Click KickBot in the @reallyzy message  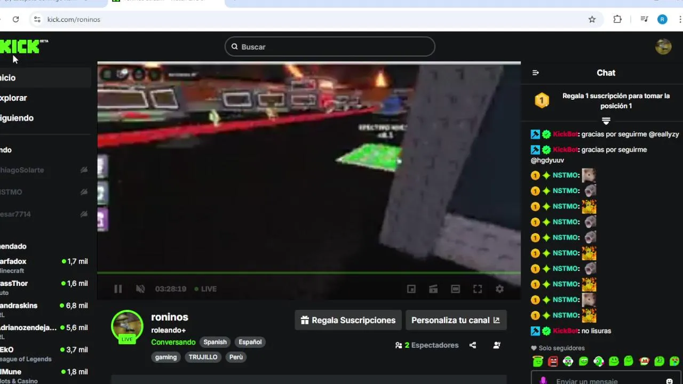point(565,134)
